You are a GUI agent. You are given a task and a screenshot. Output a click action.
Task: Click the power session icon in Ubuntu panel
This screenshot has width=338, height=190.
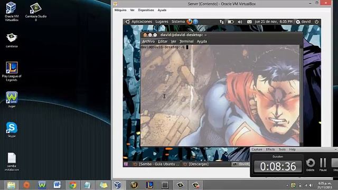(316, 22)
